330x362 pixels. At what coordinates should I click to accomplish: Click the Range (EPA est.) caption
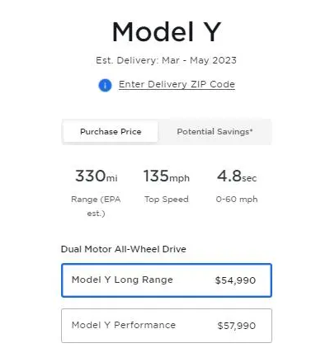[96, 206]
